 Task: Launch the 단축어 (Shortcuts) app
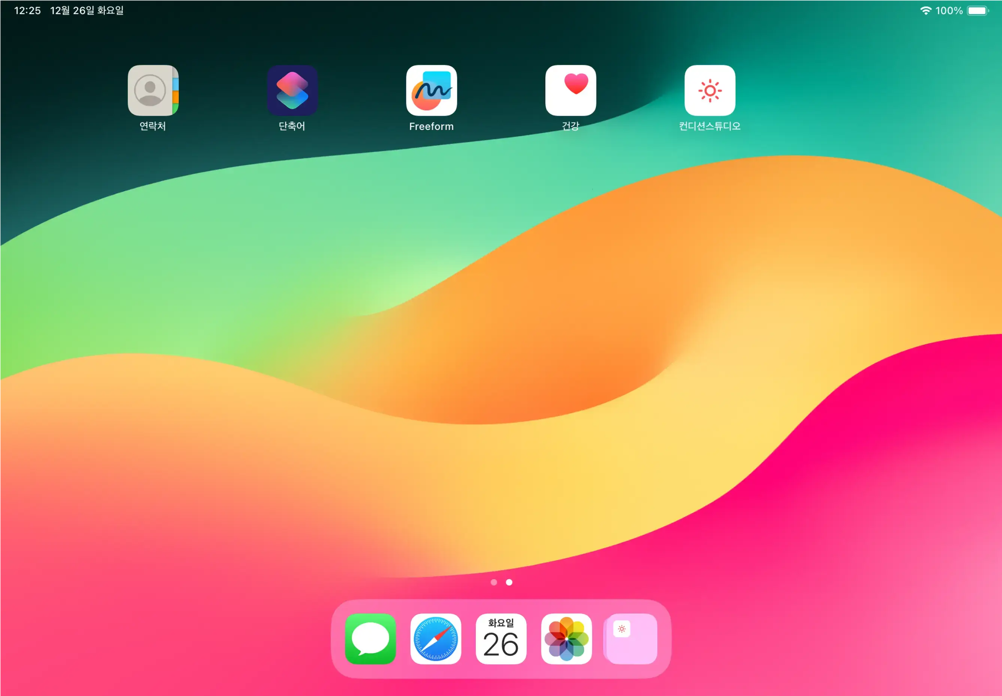tap(292, 90)
